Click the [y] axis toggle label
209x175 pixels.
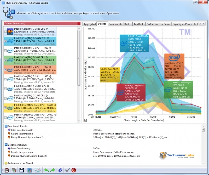pyautogui.click(x=86, y=120)
